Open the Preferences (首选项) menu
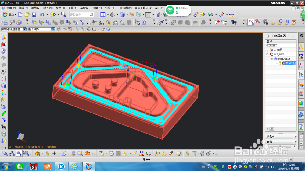 pos(125,8)
